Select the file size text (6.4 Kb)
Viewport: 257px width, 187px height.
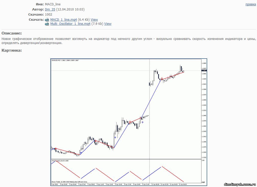[84, 19]
